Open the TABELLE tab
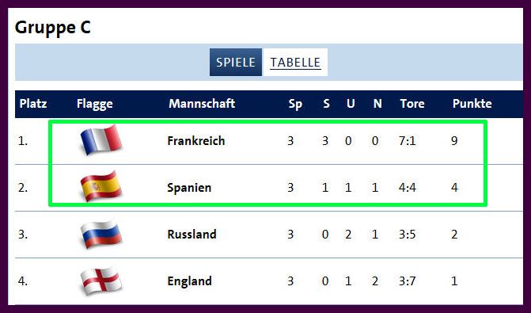Viewport: 531px width, 313px height. point(295,62)
